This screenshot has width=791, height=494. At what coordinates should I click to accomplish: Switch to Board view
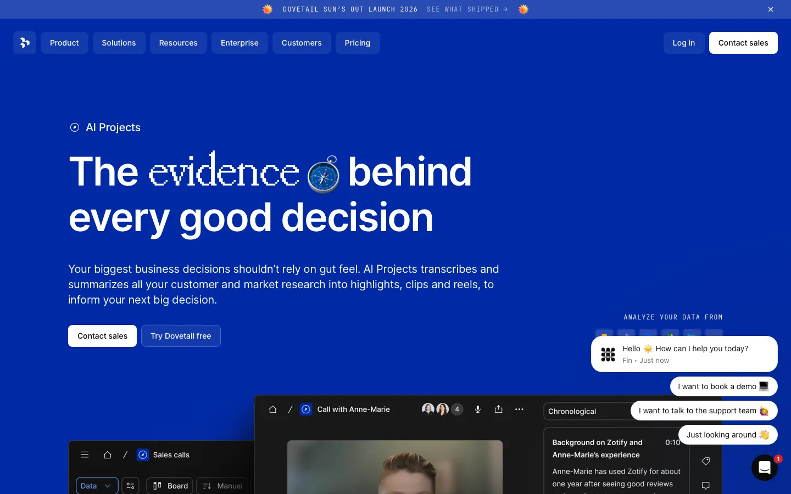point(170,486)
